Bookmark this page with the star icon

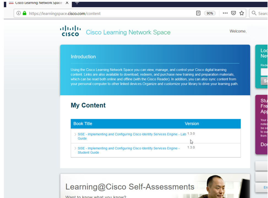coord(242,13)
